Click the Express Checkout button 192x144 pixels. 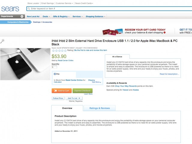tap(82, 91)
